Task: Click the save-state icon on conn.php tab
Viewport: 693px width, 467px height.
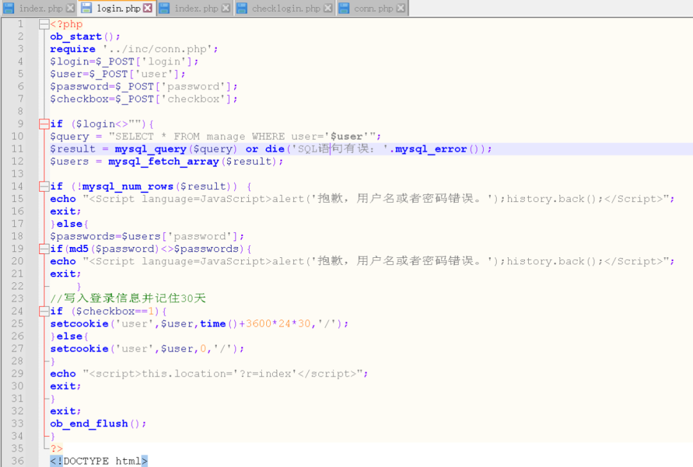Action: click(x=344, y=8)
